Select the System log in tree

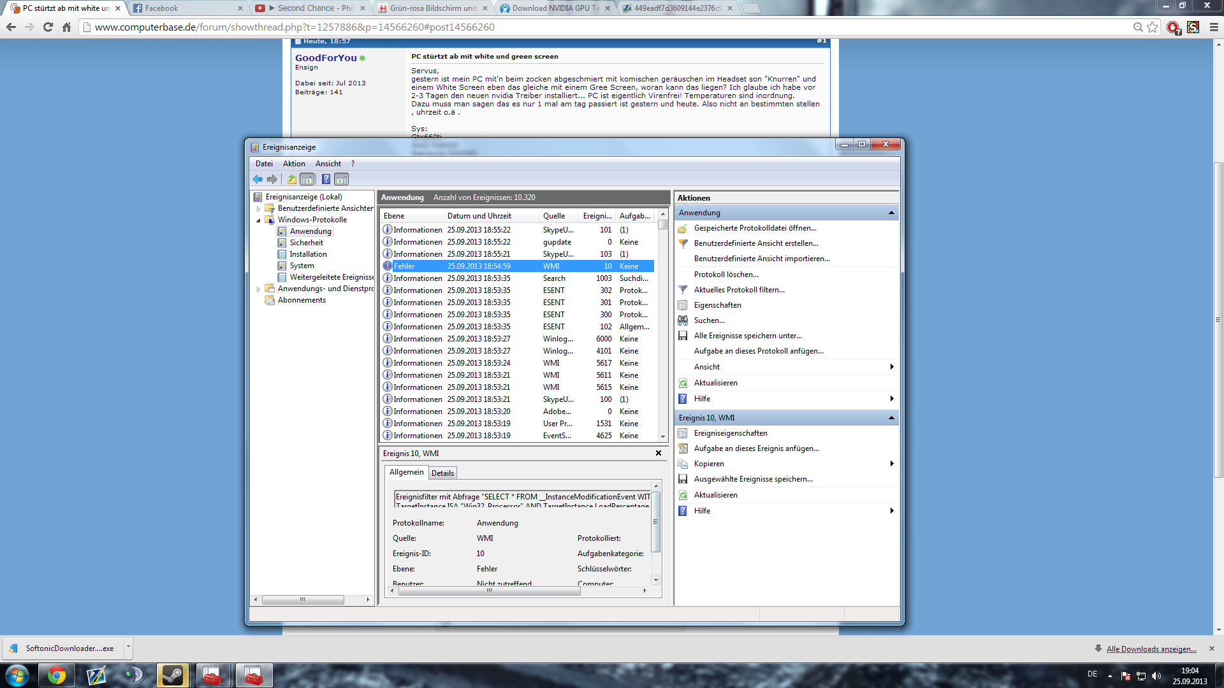(302, 266)
